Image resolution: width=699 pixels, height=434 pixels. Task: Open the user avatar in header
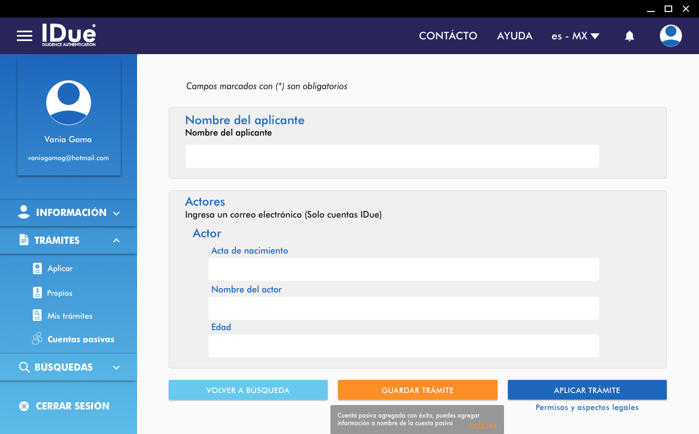[x=670, y=36]
